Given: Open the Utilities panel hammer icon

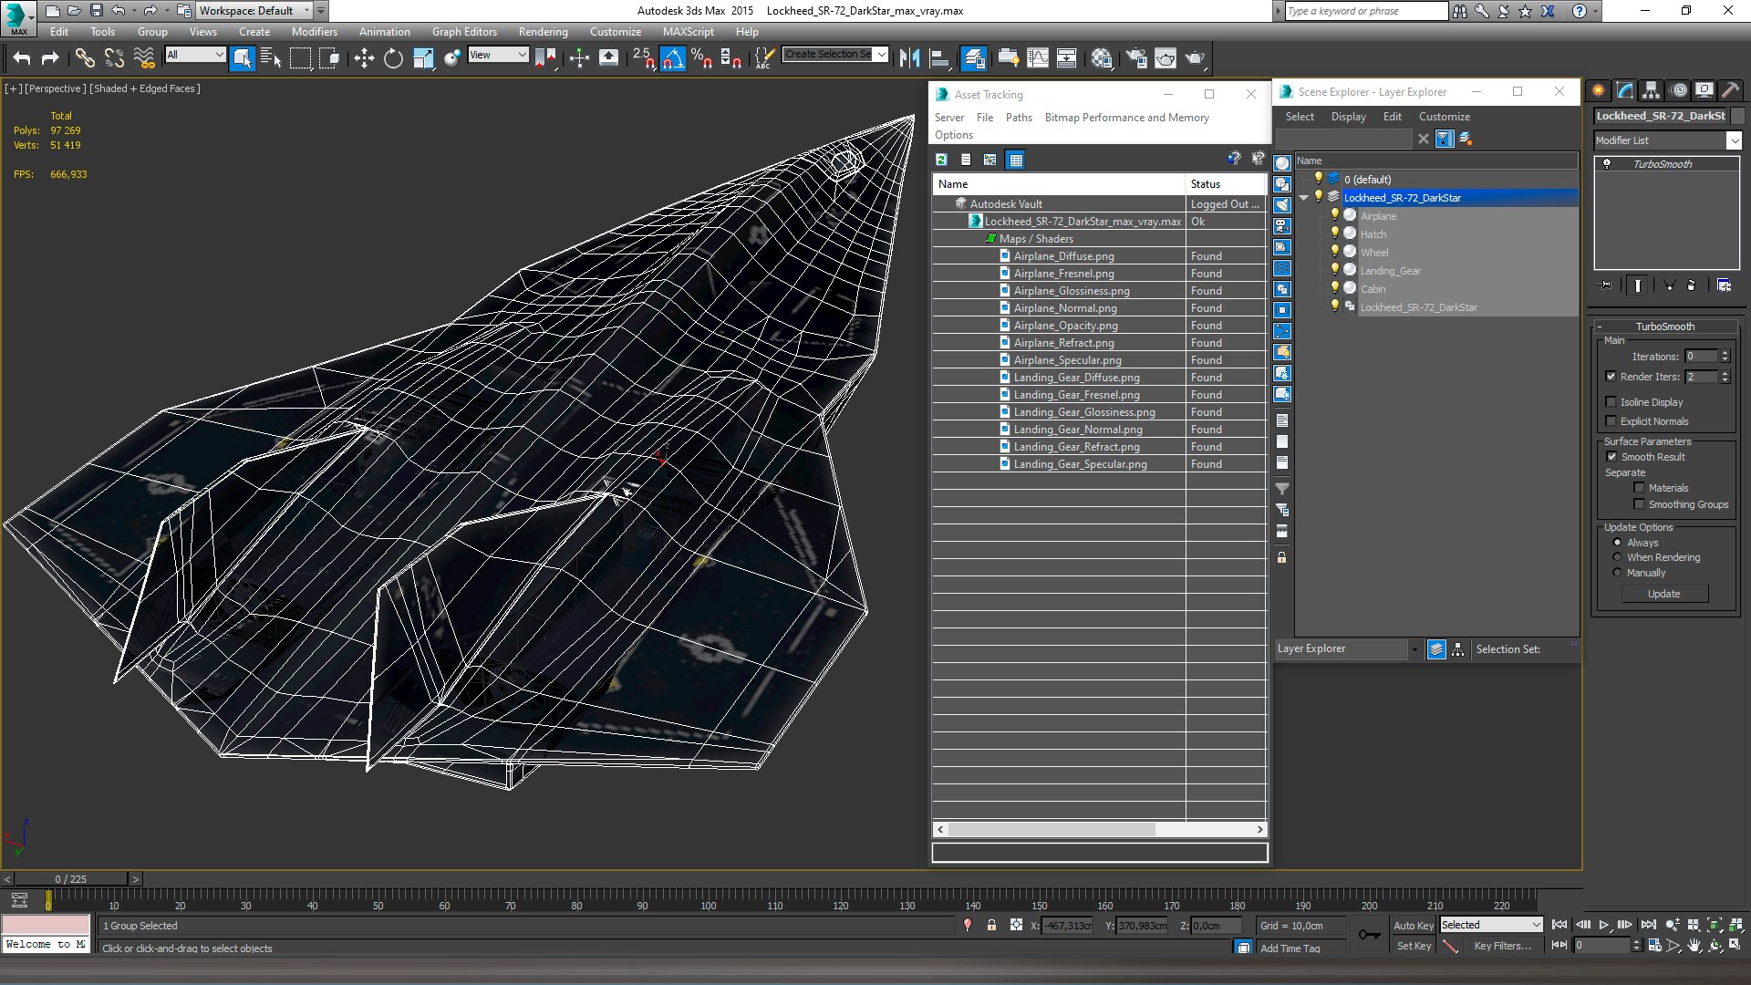Looking at the screenshot, I should click(1730, 90).
